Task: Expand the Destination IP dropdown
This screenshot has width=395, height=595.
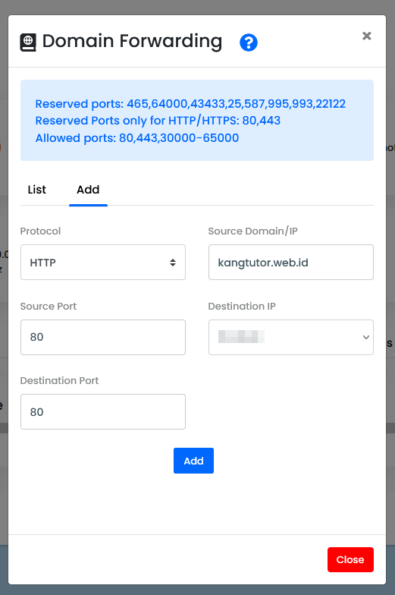Action: (x=291, y=337)
